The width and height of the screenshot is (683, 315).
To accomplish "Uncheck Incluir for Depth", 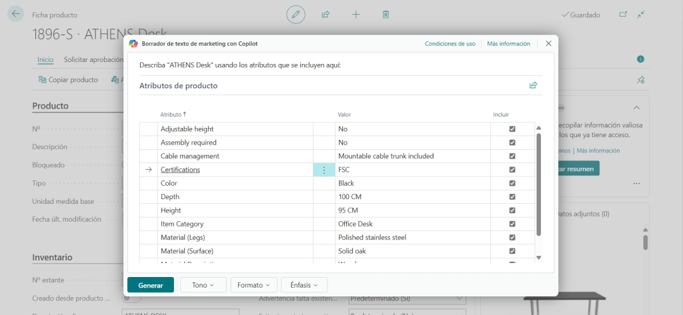I will coord(512,196).
